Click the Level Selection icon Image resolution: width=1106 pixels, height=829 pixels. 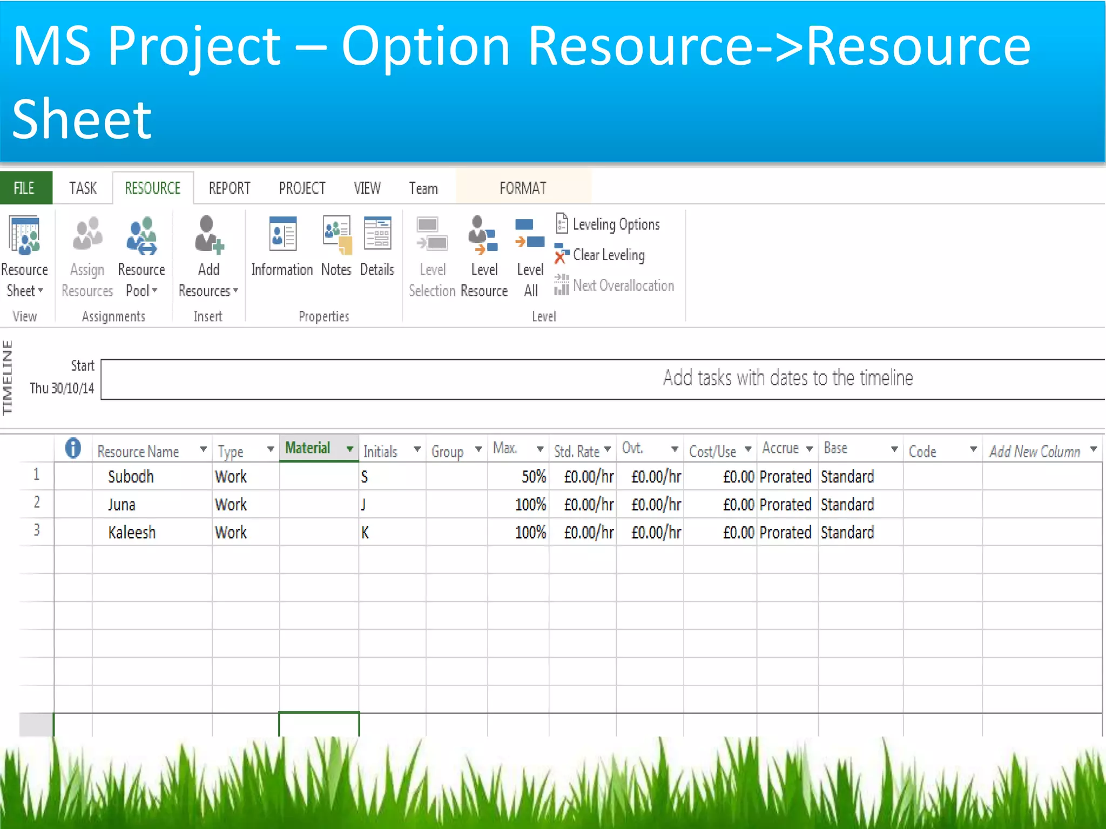pos(432,234)
